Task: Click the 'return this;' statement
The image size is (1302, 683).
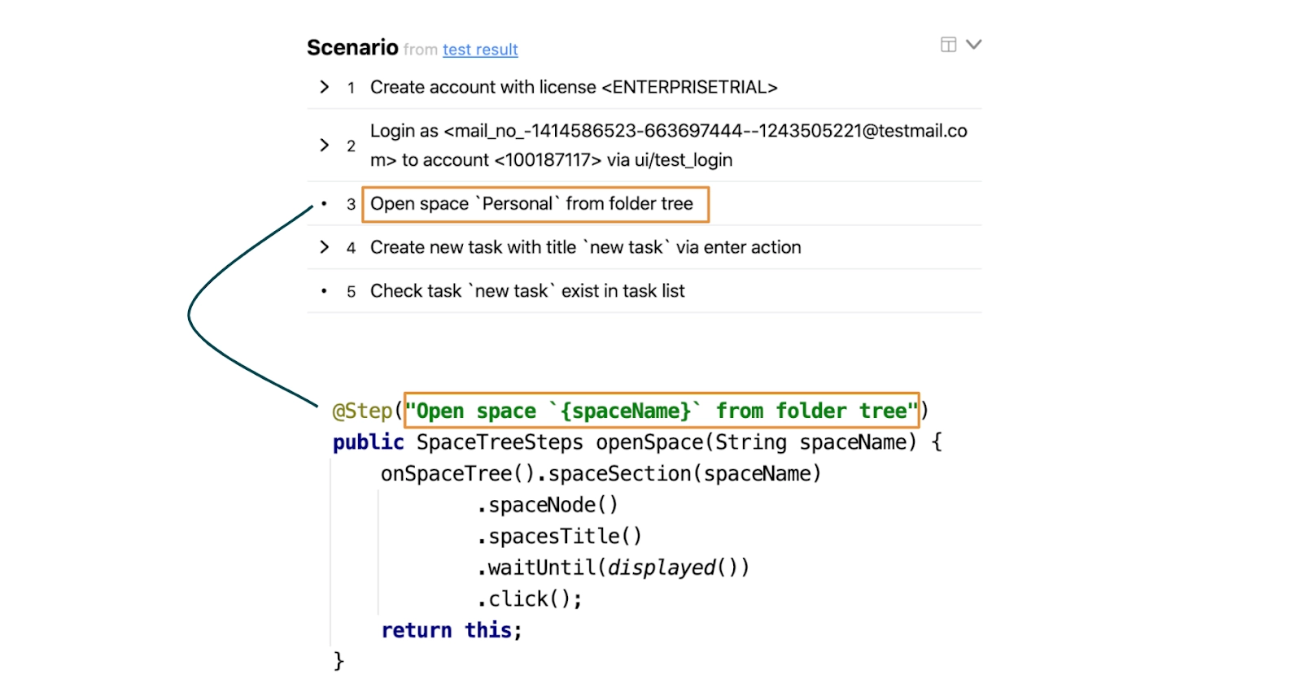Action: [452, 630]
